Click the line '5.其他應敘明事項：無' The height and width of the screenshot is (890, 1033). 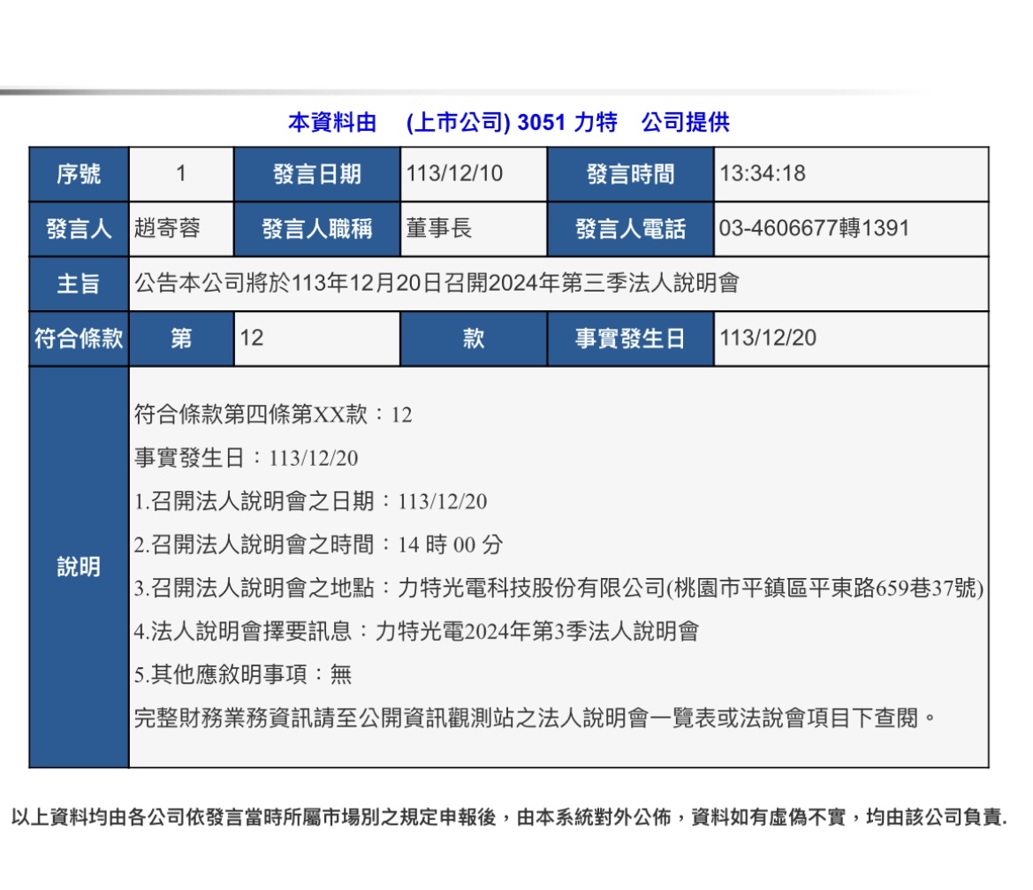(243, 674)
